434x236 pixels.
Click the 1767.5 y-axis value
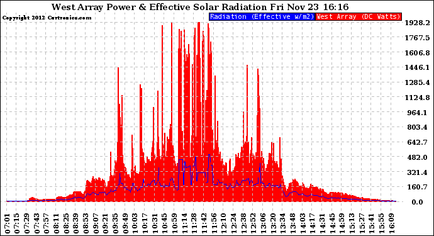418,38
